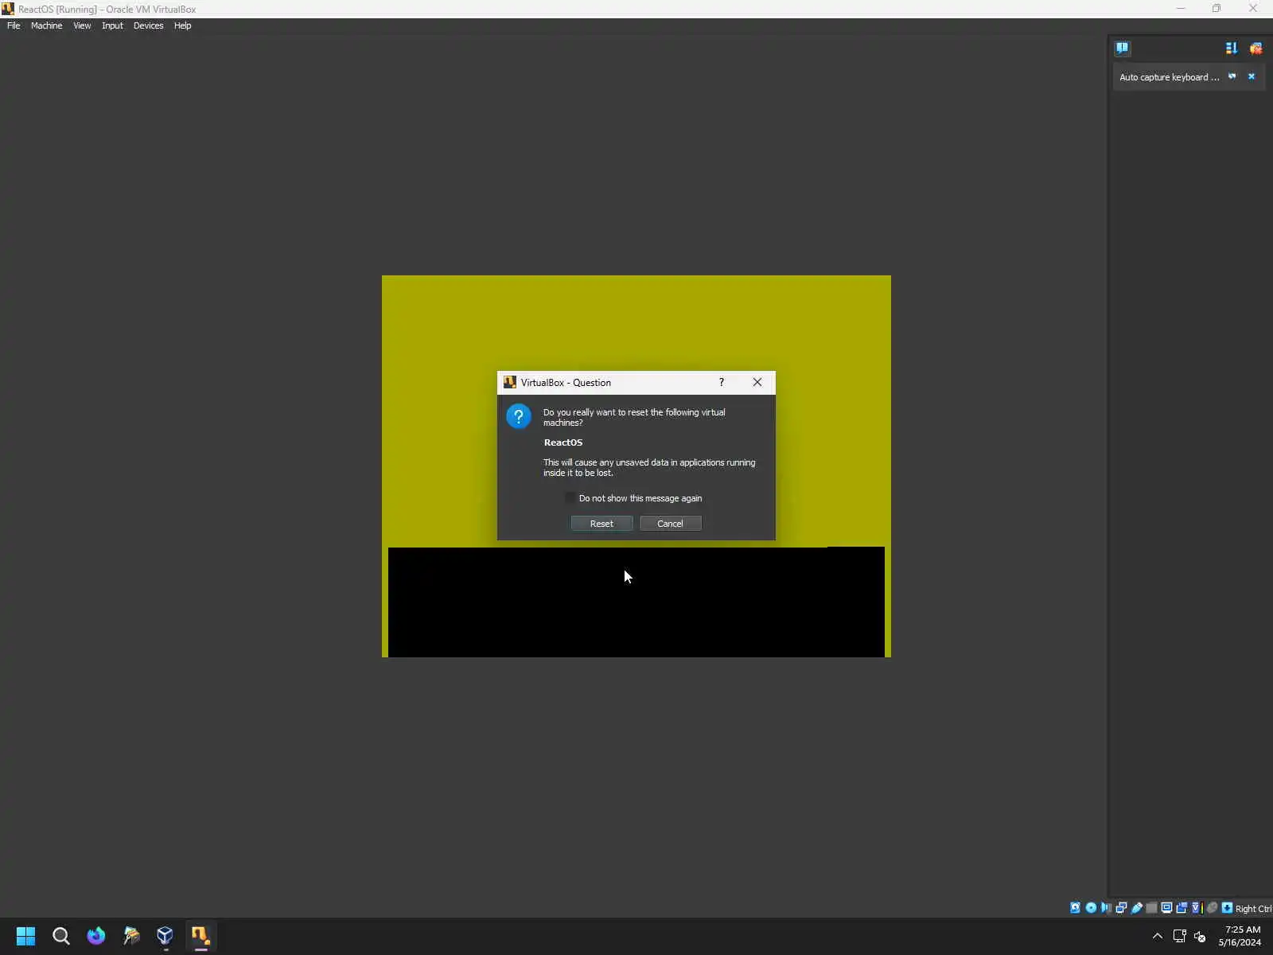Viewport: 1273px width, 955px height.
Task: Open the Help menu
Action: (x=182, y=25)
